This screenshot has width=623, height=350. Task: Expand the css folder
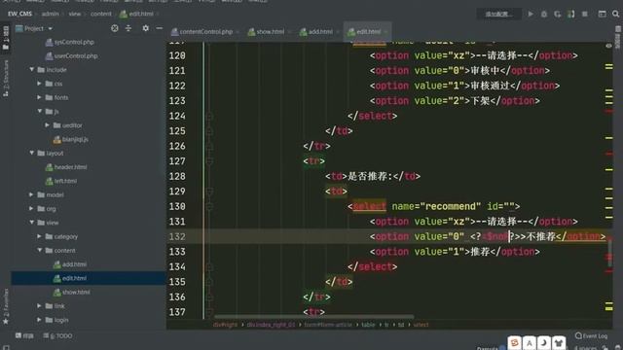(39, 84)
